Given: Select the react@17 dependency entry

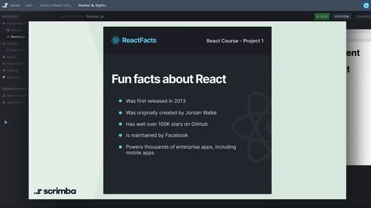Looking at the screenshot, I should point(14,102).
